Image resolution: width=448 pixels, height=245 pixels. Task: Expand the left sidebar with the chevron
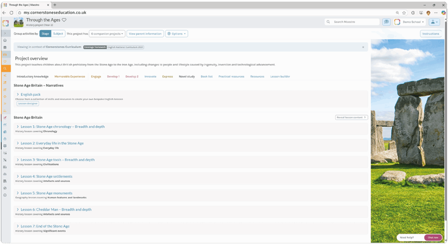(x=5, y=33)
